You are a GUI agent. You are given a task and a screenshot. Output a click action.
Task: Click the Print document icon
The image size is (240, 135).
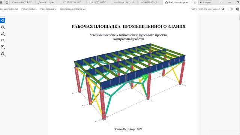click(x=238, y=9)
